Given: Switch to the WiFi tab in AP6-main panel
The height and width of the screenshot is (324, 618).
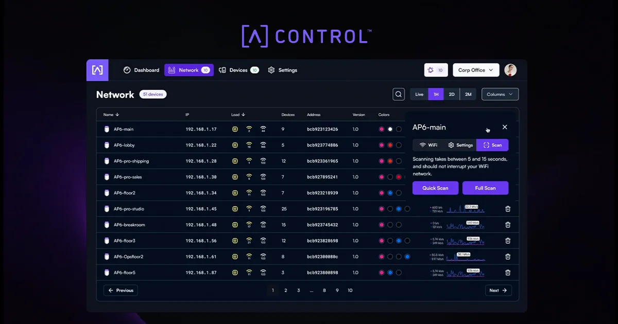Looking at the screenshot, I should (x=428, y=145).
